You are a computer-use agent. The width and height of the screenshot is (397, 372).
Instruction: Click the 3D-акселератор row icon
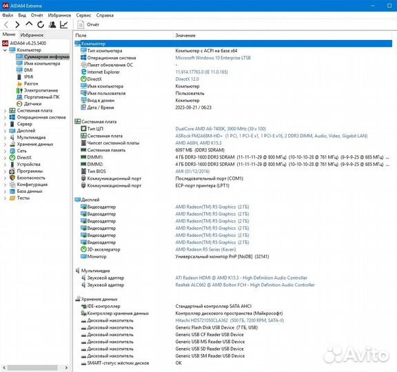83,249
